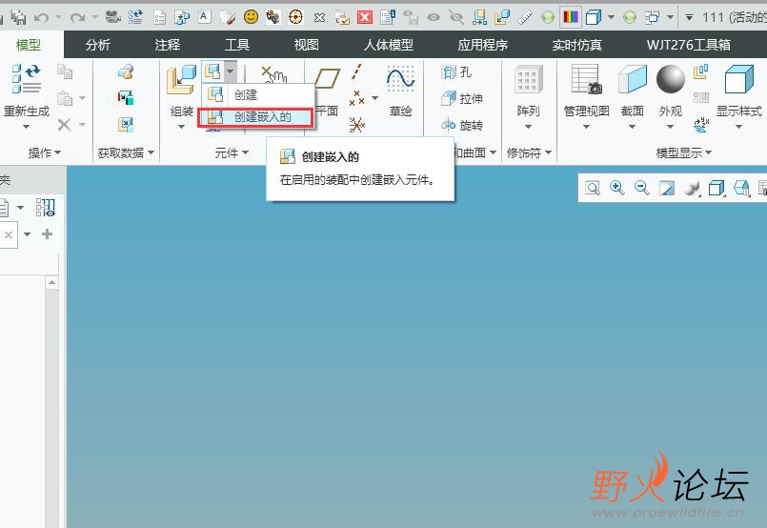Image resolution: width=767 pixels, height=528 pixels.
Task: Click the target crosshair icon in top toolbar
Action: pyautogui.click(x=296, y=17)
